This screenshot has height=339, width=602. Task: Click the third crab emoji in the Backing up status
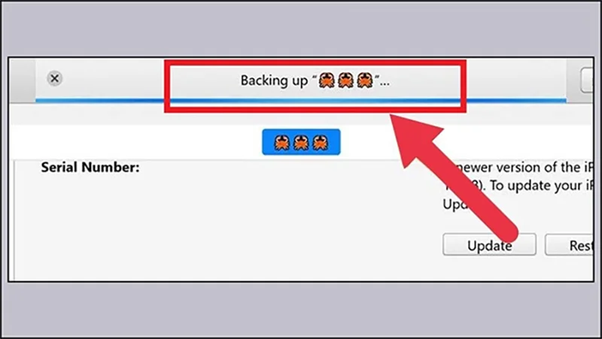point(365,80)
